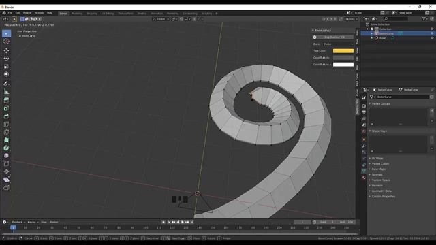This screenshot has width=436, height=245.
Task: Select the Transform tool
Action: 6,74
